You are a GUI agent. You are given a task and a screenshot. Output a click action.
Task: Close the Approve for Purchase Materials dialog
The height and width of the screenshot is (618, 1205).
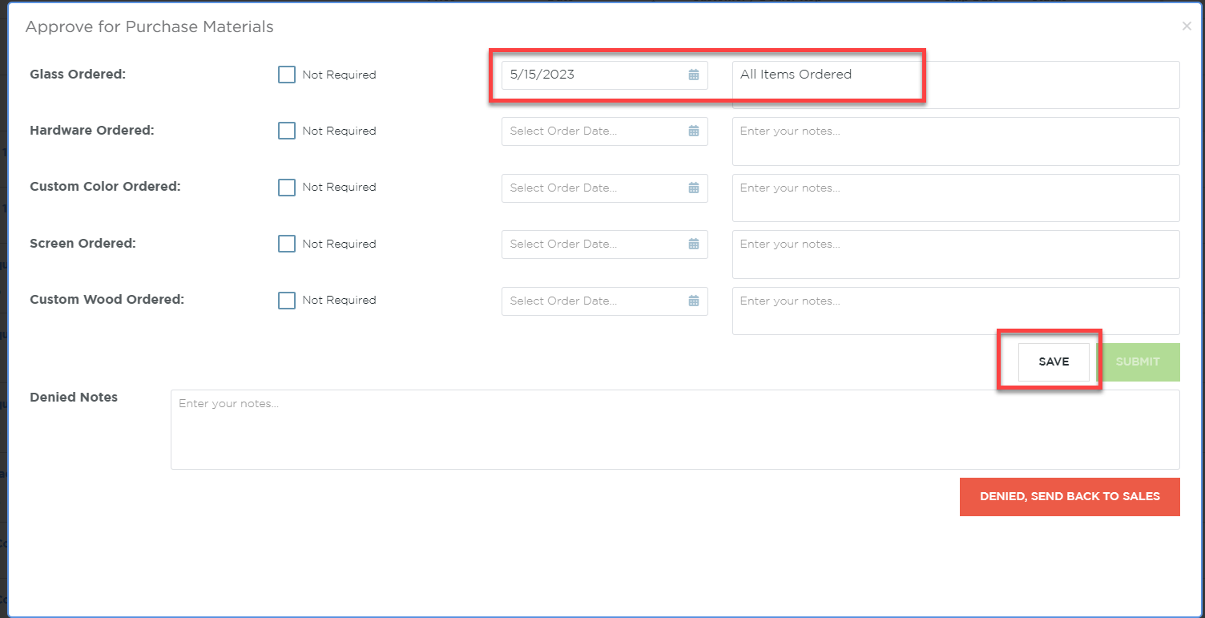coord(1187,26)
